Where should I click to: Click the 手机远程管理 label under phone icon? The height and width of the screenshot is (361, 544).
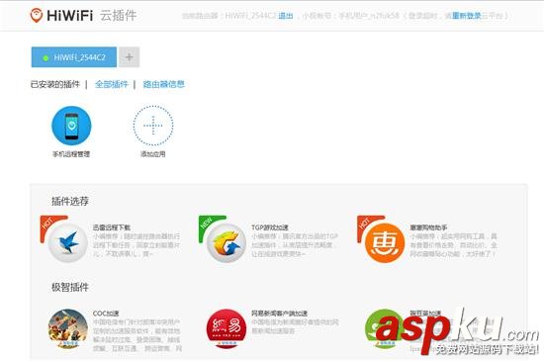(71, 154)
